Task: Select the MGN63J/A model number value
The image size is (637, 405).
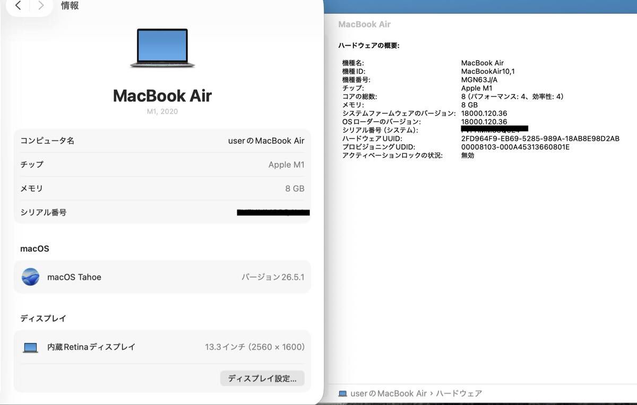Action: pos(479,80)
